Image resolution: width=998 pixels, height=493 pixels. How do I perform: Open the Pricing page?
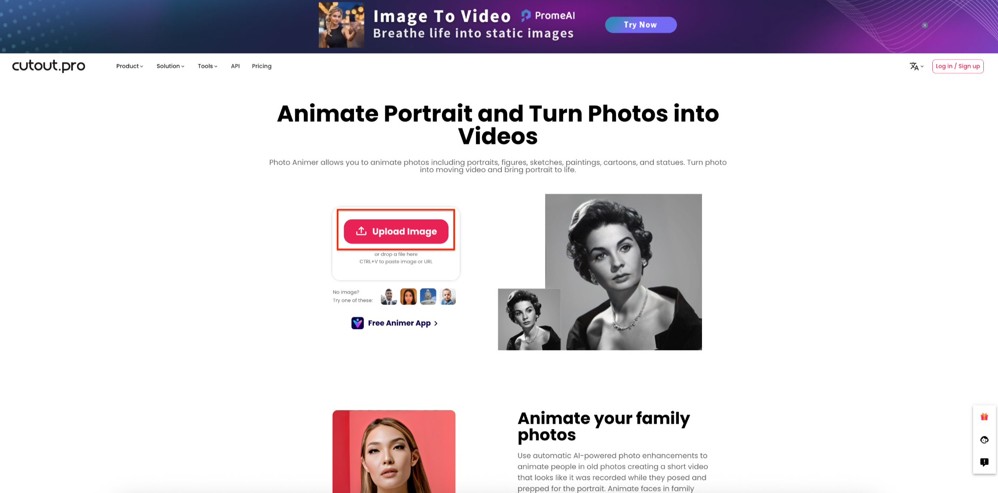(261, 66)
